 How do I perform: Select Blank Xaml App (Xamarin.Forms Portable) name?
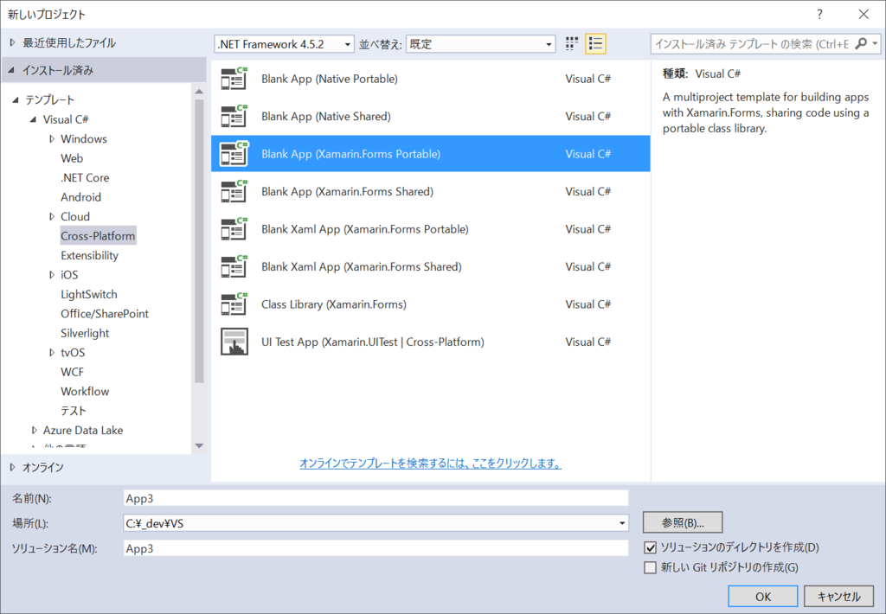[x=365, y=229]
